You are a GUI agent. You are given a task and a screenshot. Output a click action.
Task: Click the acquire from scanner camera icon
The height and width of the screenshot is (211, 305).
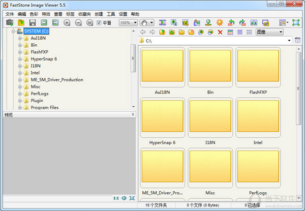[x=10, y=22]
